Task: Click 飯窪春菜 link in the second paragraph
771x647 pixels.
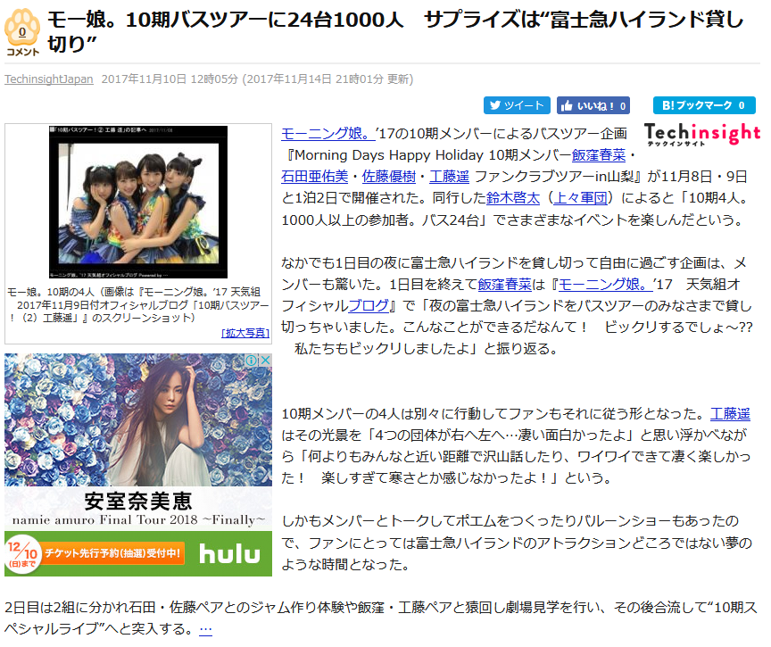Action: pos(504,284)
